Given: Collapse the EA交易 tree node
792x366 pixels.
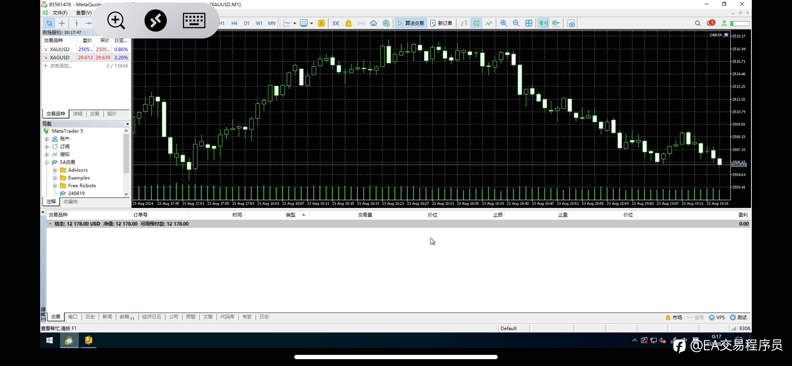Looking at the screenshot, I should pyautogui.click(x=47, y=162).
